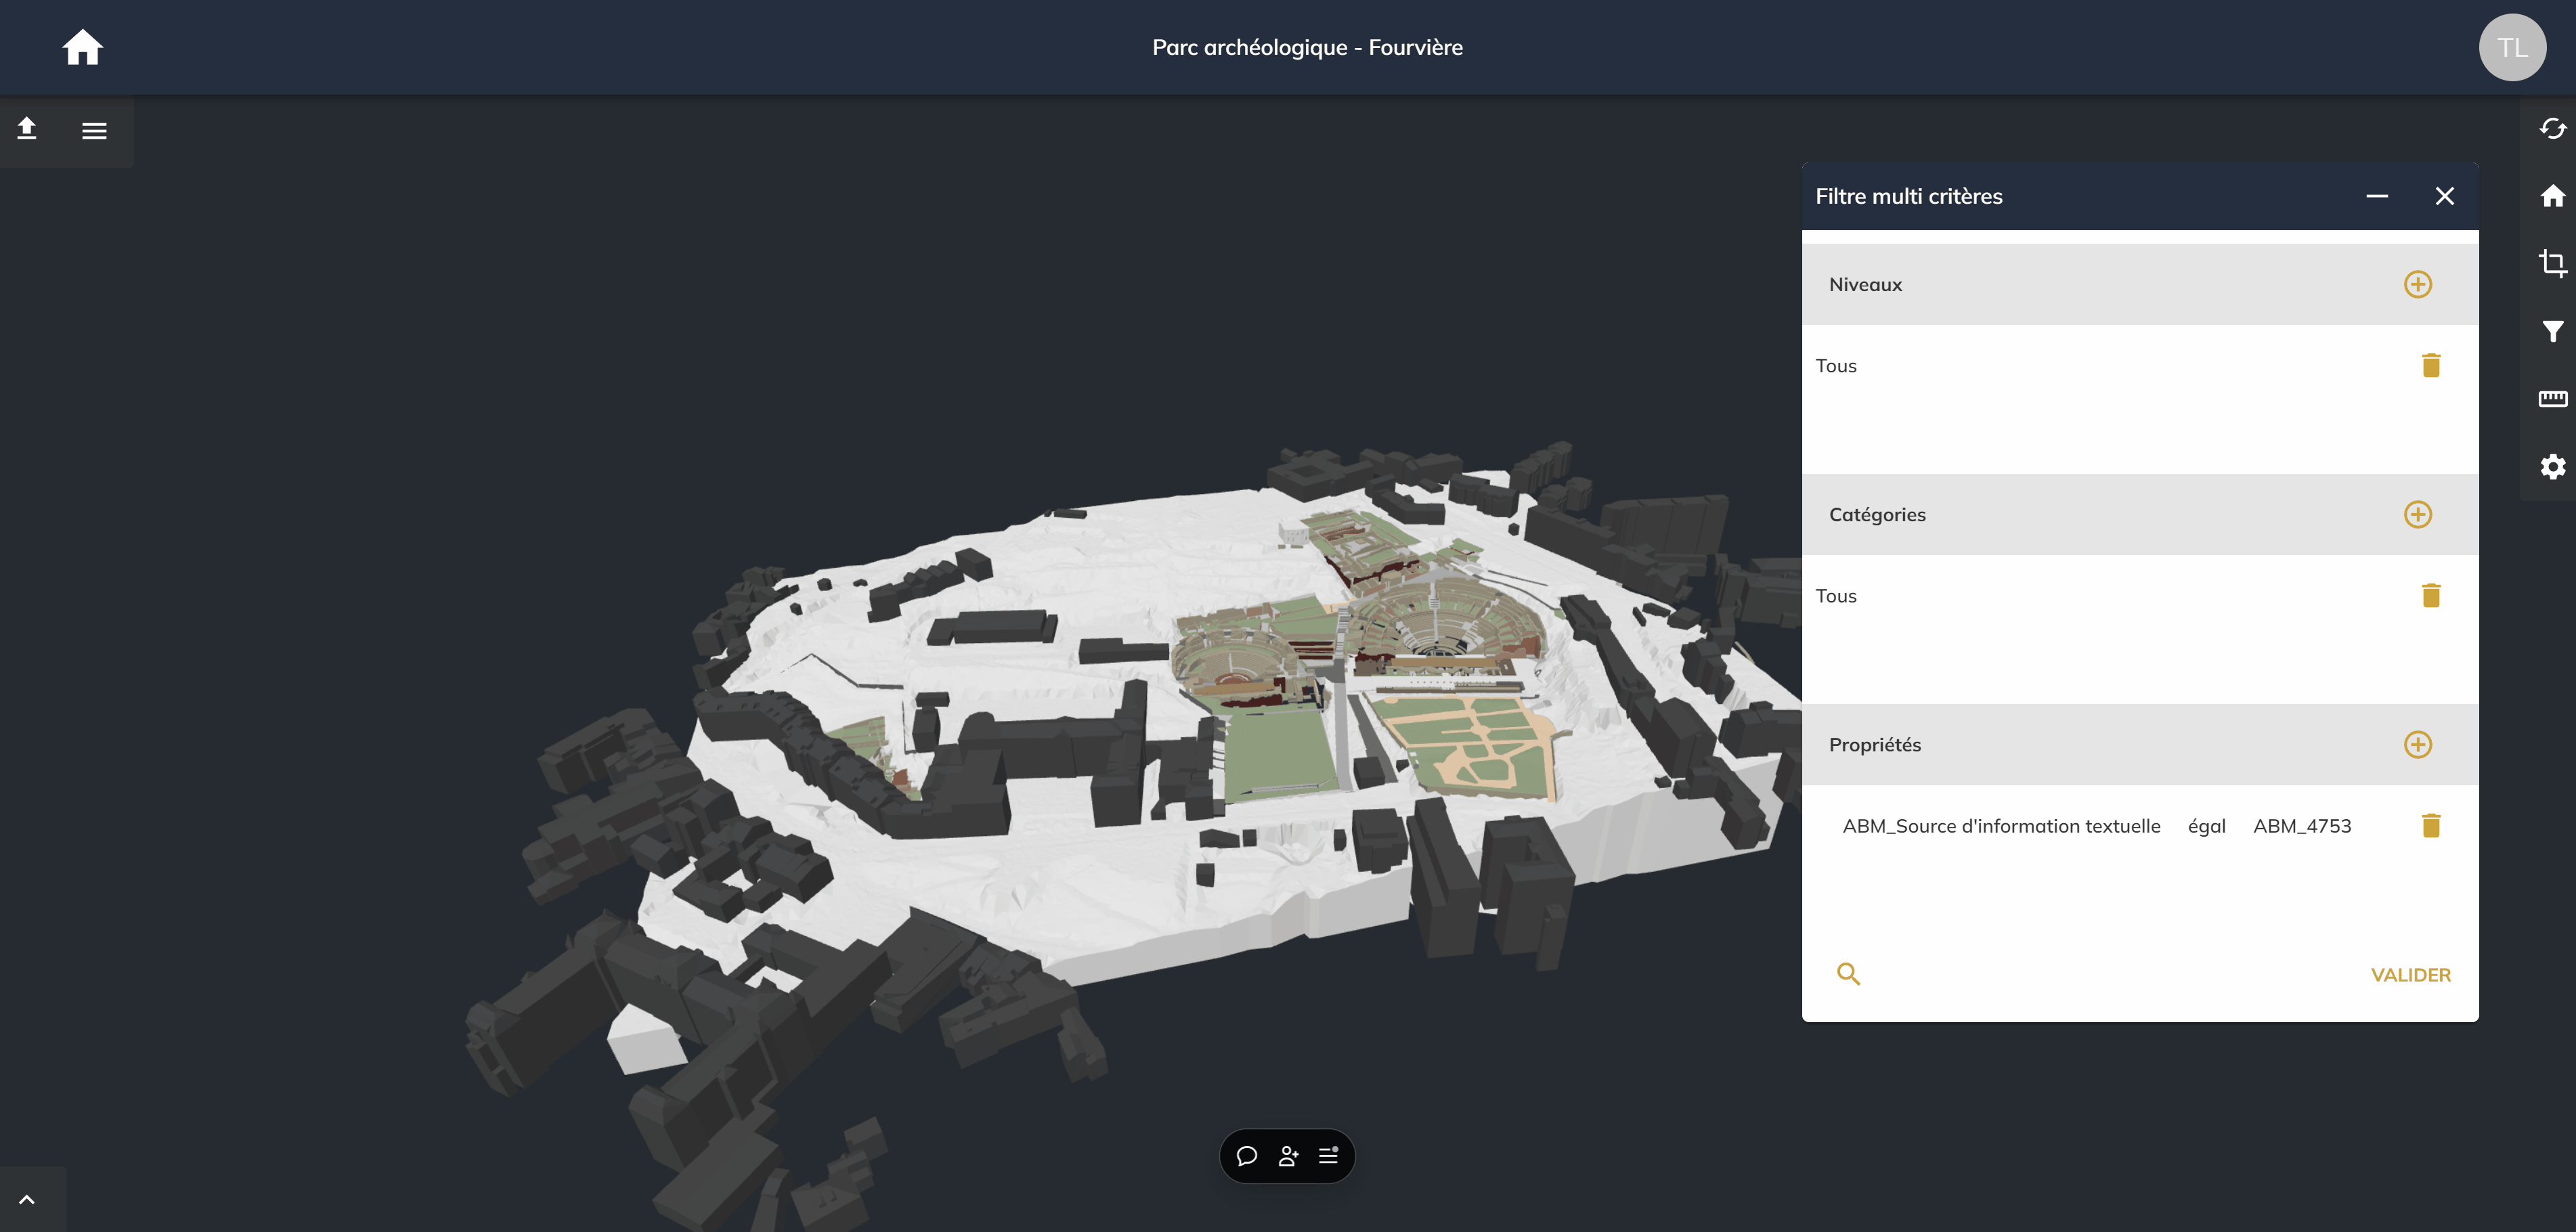Add a Catégories filter criterion
Image resolution: width=2576 pixels, height=1232 pixels.
point(2417,514)
